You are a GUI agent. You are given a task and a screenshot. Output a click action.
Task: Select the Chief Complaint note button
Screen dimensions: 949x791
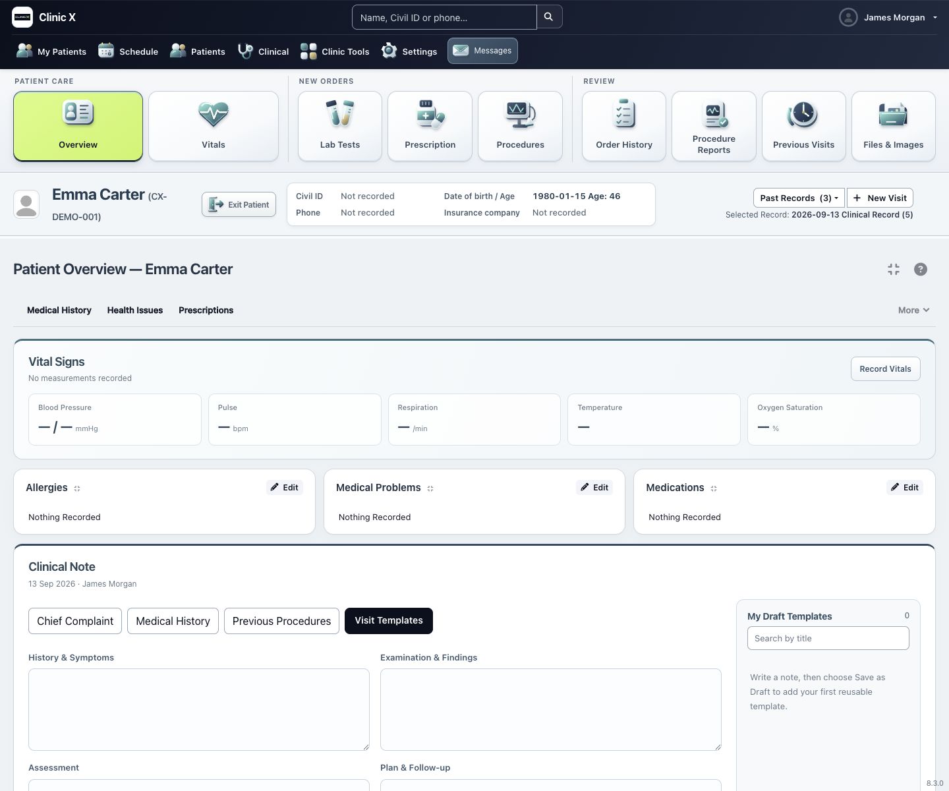pyautogui.click(x=75, y=621)
